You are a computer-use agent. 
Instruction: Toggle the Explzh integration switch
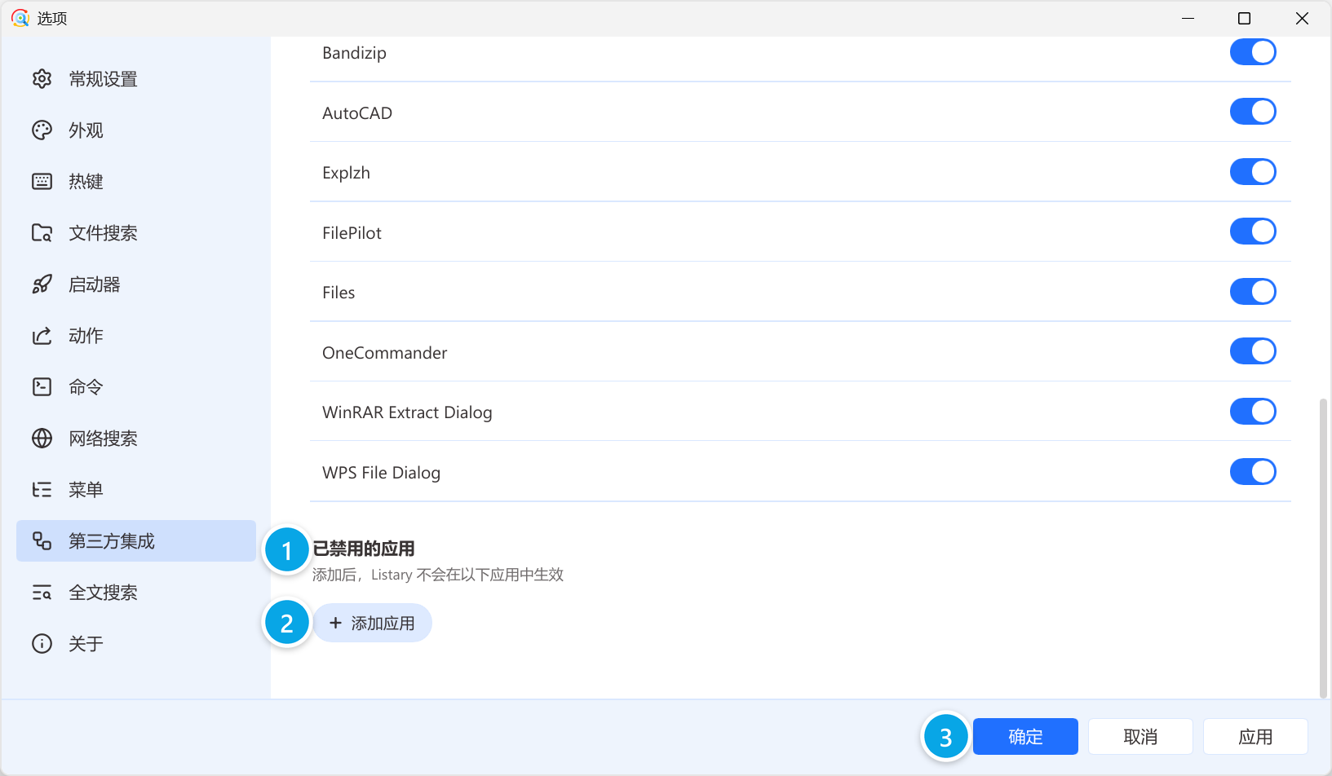pyautogui.click(x=1253, y=172)
